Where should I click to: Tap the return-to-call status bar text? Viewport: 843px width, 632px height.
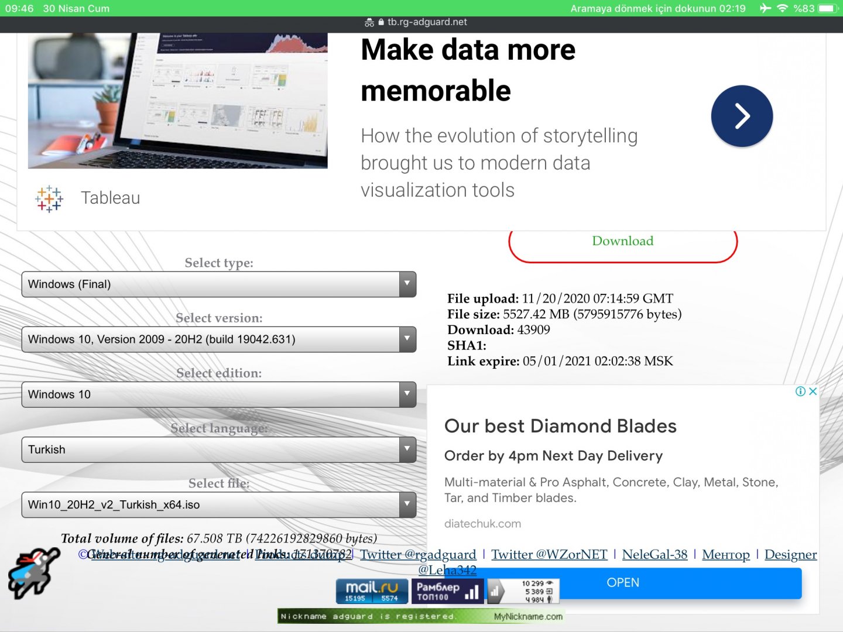click(x=658, y=8)
